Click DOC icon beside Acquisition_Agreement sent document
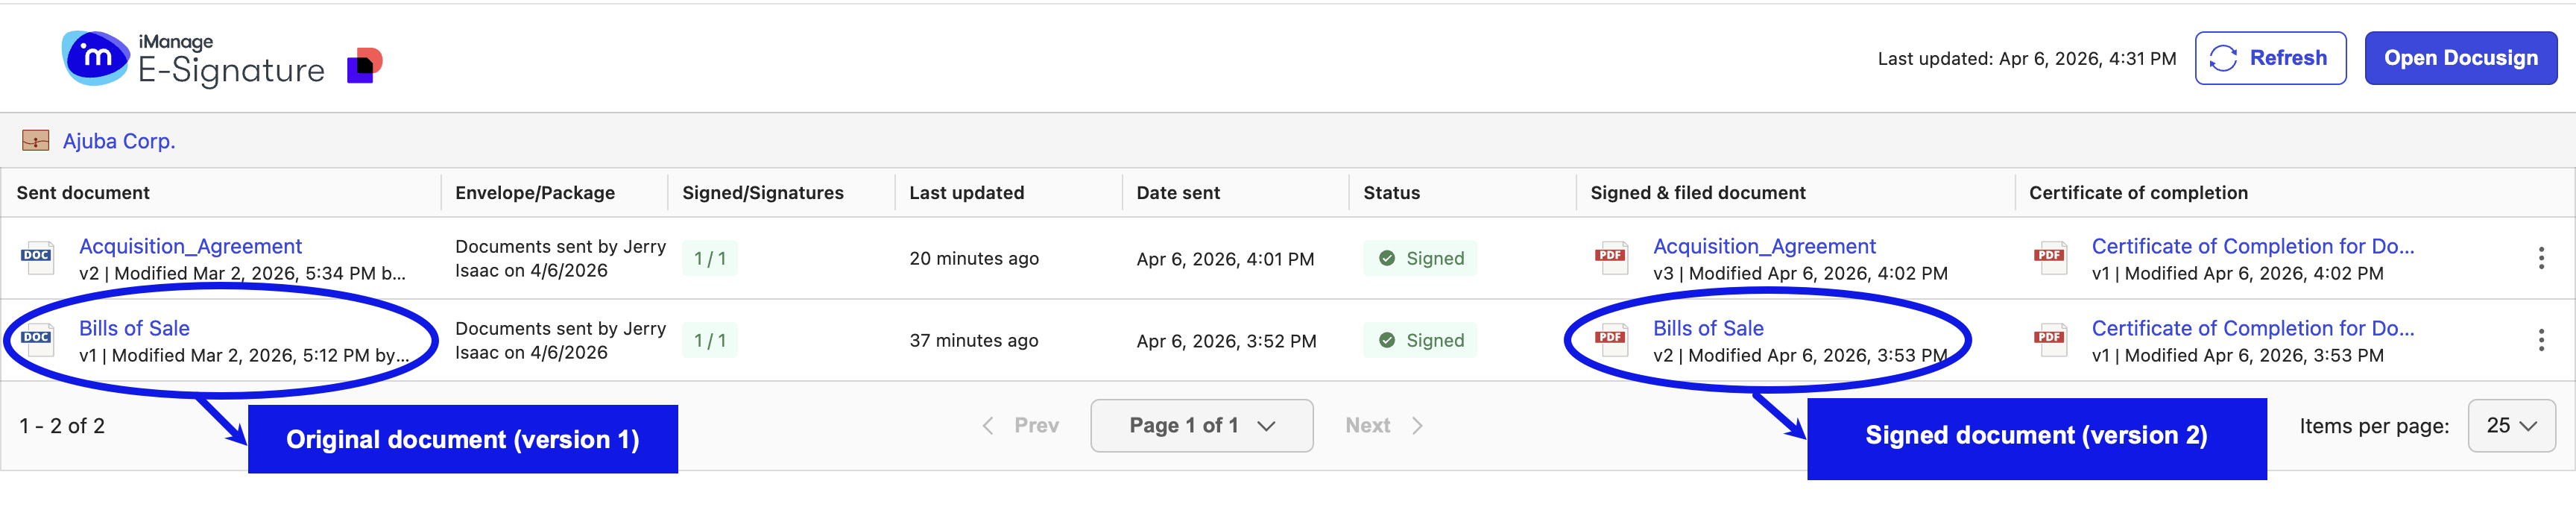Image resolution: width=2576 pixels, height=507 pixels. [37, 257]
